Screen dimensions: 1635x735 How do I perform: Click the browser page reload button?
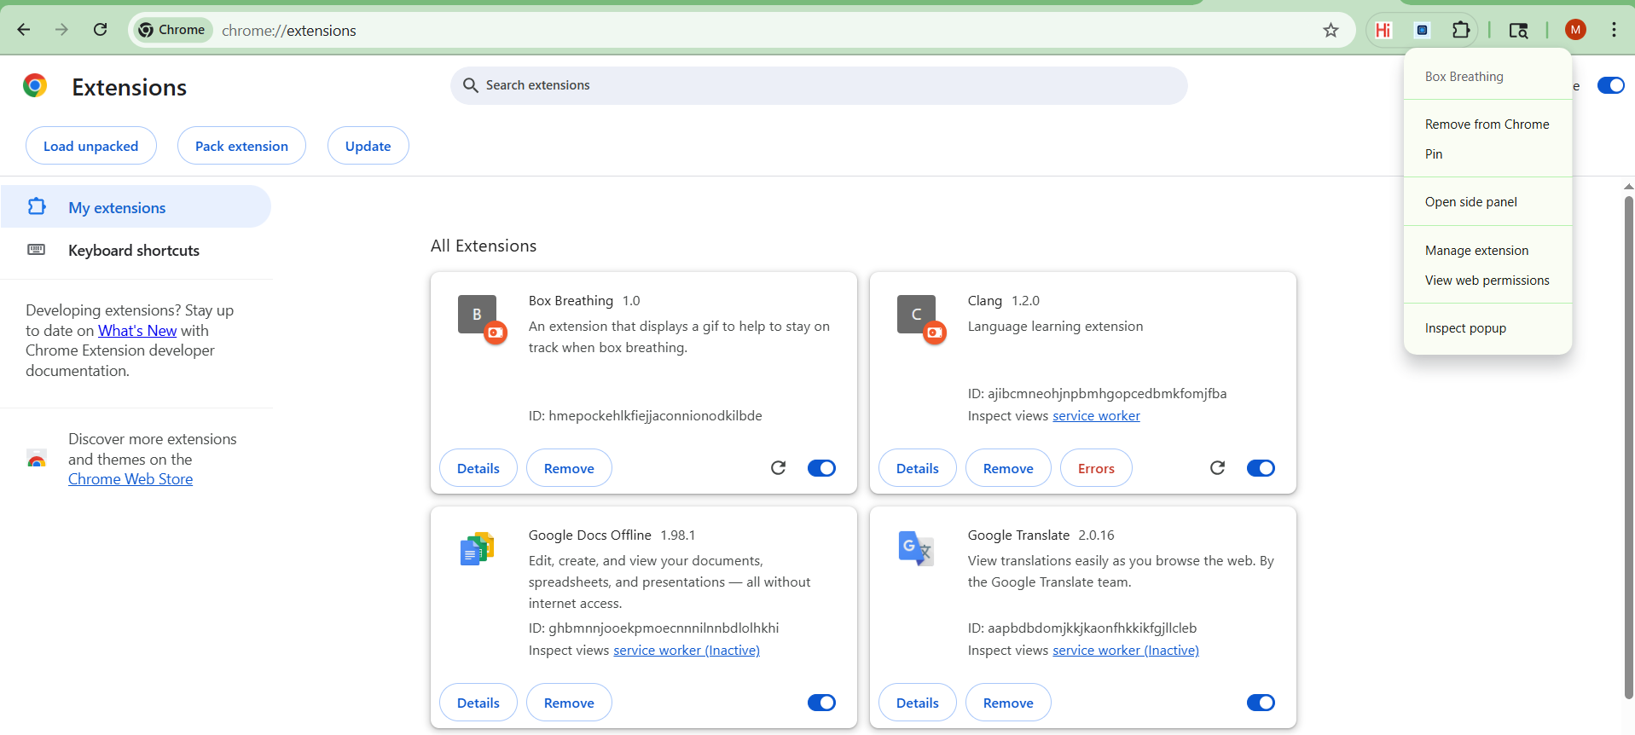pyautogui.click(x=101, y=30)
